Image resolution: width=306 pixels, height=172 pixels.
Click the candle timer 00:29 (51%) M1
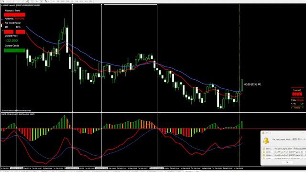tap(253, 85)
